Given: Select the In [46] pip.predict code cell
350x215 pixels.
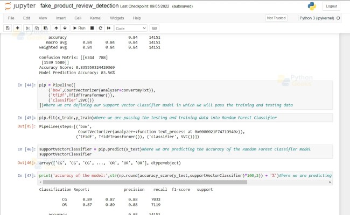Looking at the screenshot, I should coord(185,152).
